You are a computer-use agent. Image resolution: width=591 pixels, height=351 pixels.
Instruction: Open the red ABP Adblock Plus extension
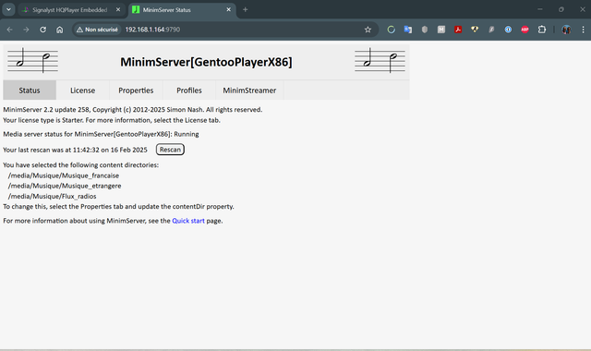point(525,30)
